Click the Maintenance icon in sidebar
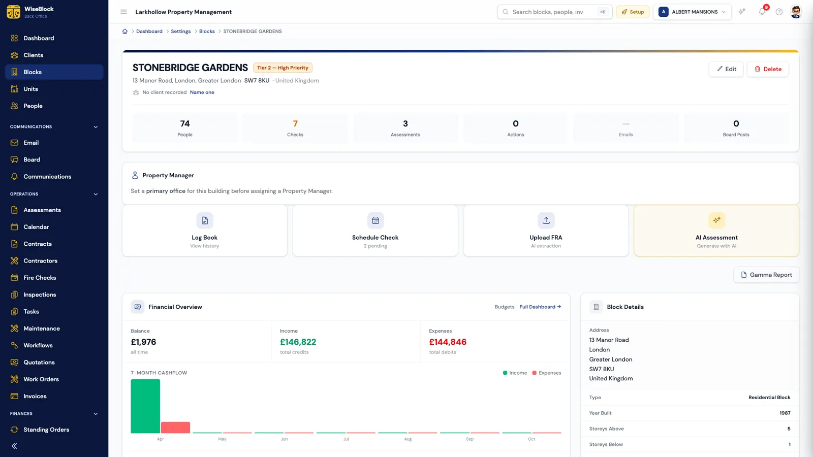Image resolution: width=813 pixels, height=457 pixels. point(14,329)
